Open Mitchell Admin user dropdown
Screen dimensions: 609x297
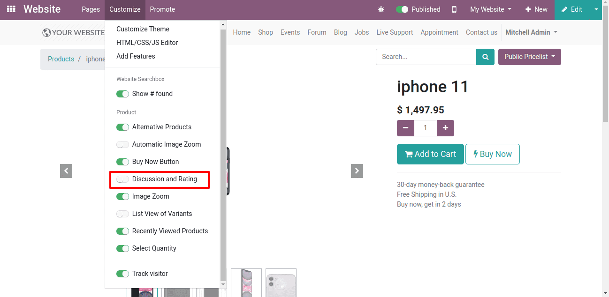(531, 32)
